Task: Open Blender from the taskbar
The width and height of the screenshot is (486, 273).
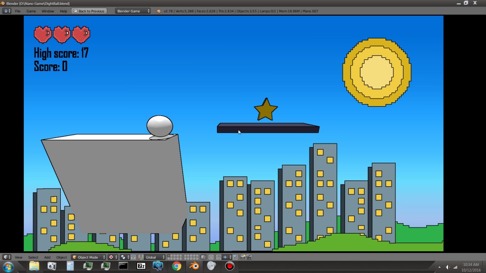Action: [x=195, y=266]
